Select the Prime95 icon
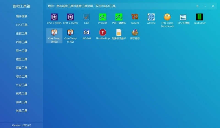The image size is (220, 128). click(103, 17)
